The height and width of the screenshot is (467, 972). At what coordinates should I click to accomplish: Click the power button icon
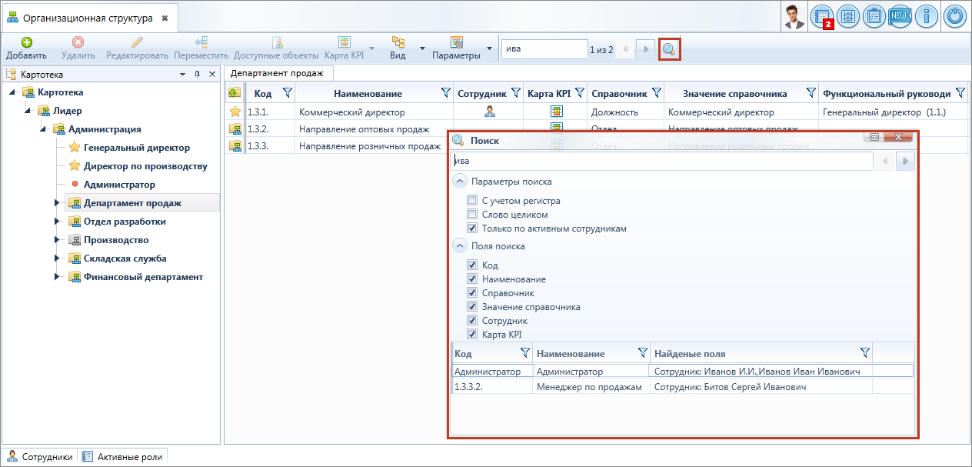coord(954,16)
